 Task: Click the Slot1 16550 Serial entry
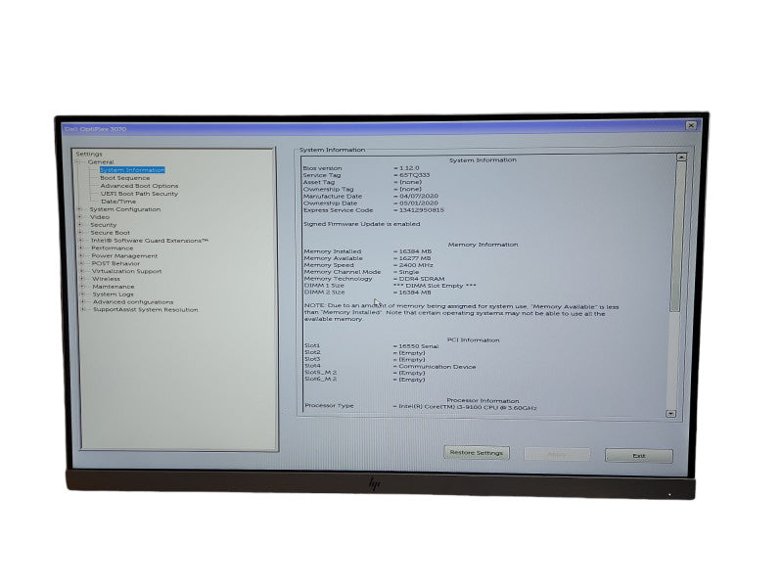click(419, 346)
